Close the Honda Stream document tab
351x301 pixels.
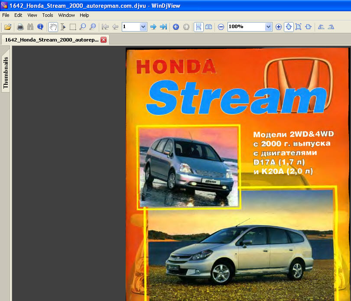pyautogui.click(x=104, y=40)
